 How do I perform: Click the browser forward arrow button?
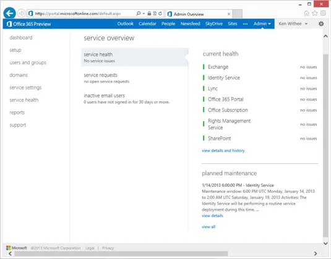[21, 14]
